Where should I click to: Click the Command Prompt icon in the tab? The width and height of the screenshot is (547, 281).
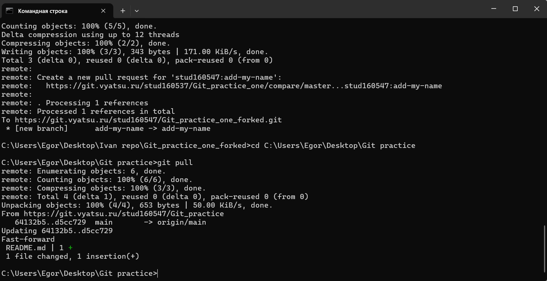pyautogui.click(x=9, y=11)
